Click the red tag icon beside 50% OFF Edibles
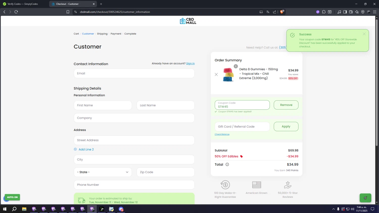 242,156
